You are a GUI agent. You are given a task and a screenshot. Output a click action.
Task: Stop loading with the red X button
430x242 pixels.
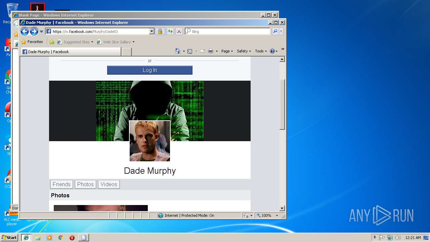coord(179,32)
